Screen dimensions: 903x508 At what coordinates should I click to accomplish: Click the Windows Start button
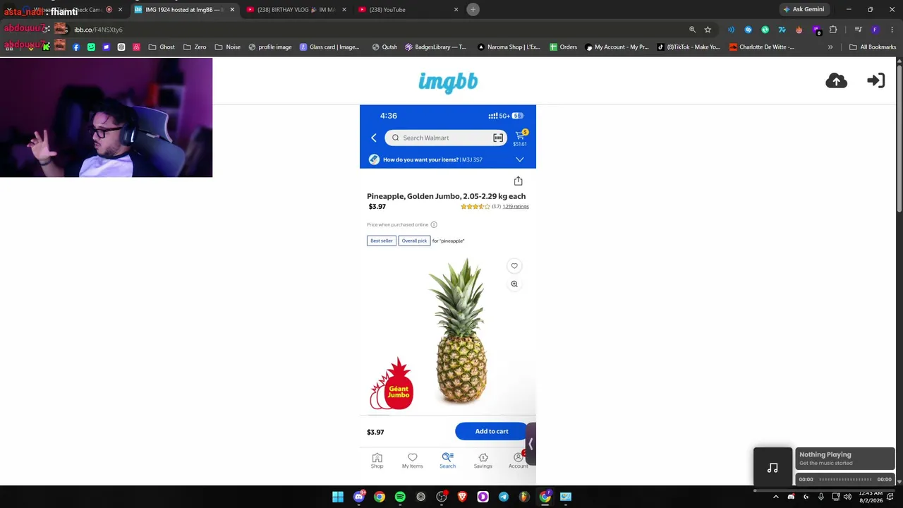point(338,497)
